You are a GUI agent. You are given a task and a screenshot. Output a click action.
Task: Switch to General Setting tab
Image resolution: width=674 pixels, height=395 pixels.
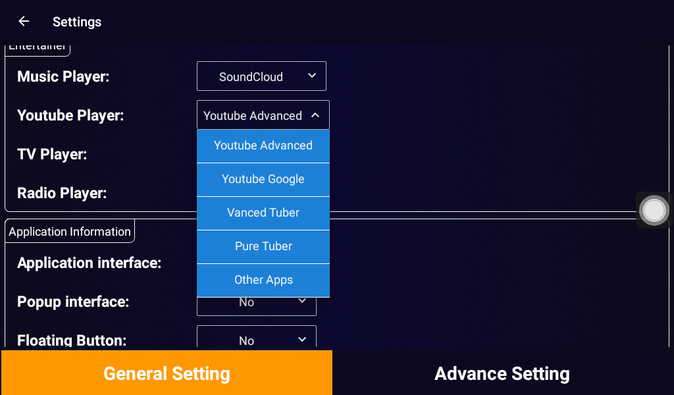[167, 373]
